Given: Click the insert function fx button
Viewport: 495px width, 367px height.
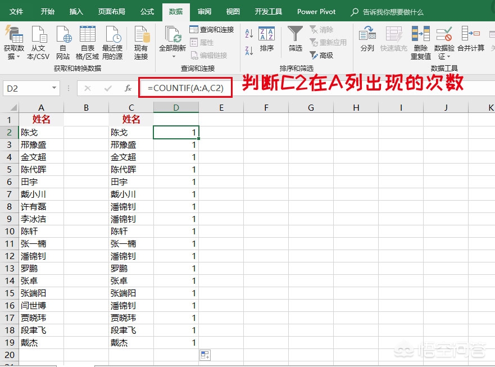Looking at the screenshot, I should click(x=128, y=88).
